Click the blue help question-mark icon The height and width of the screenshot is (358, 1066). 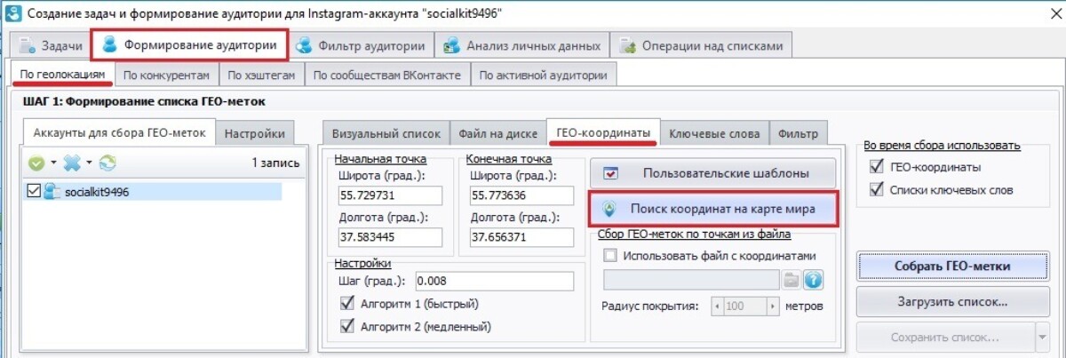tap(812, 282)
